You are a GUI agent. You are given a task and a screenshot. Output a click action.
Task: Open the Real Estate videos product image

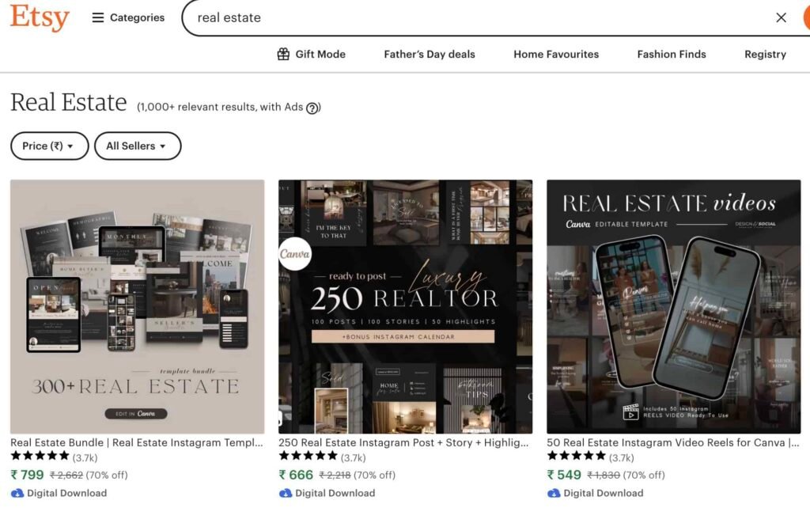(673, 306)
